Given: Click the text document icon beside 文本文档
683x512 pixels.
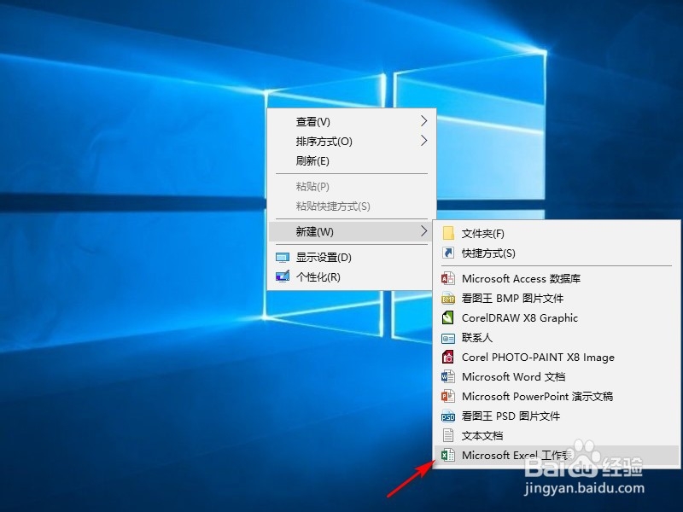Looking at the screenshot, I should point(448,435).
